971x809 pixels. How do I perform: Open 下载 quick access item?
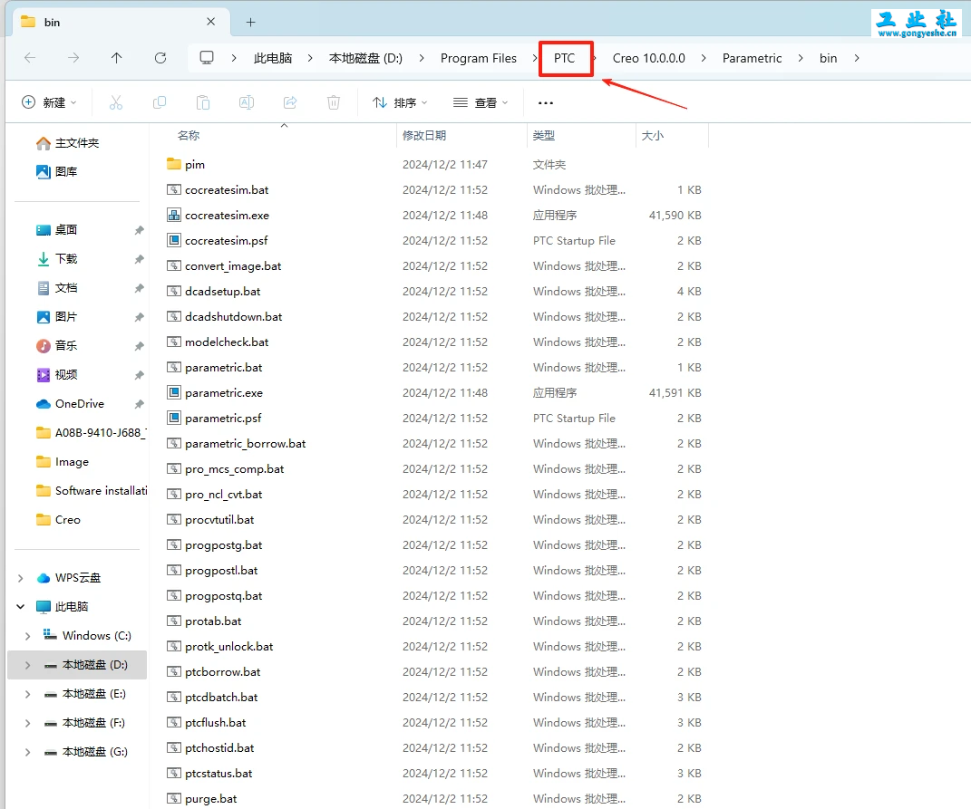57,259
